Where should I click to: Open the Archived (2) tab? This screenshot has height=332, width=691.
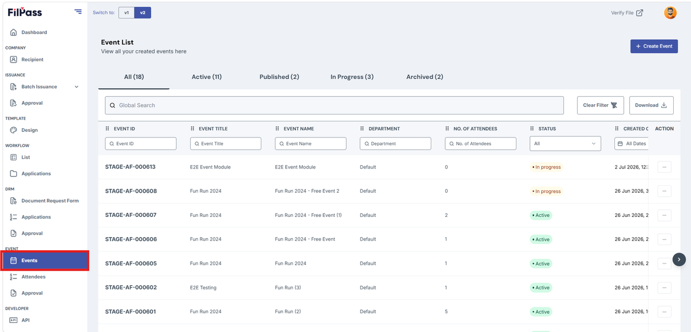click(425, 77)
